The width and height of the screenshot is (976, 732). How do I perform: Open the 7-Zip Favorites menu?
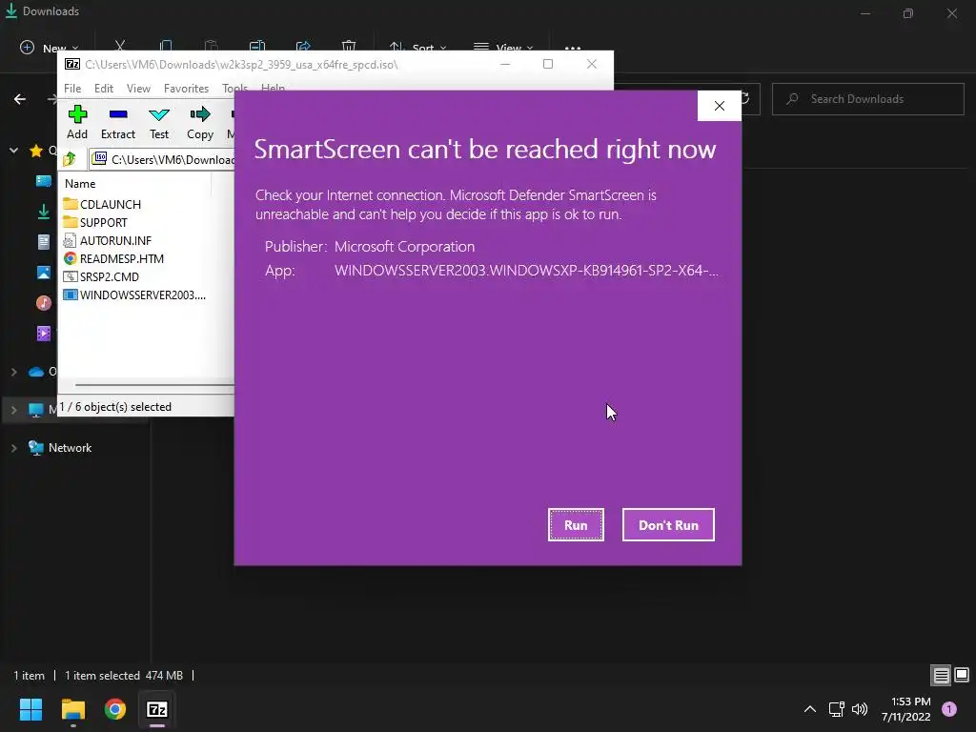pyautogui.click(x=186, y=89)
